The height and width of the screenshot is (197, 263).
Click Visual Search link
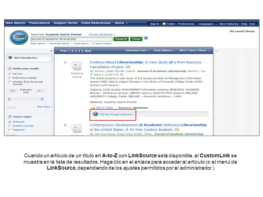click(x=81, y=44)
